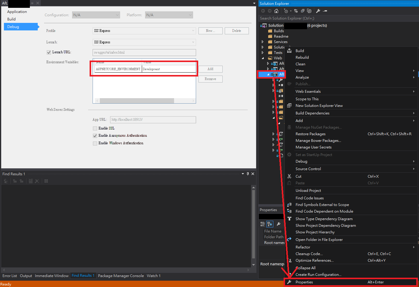The image size is (419, 287).
Task: Click the Go To Location icon in Find Results
Action: (6, 181)
